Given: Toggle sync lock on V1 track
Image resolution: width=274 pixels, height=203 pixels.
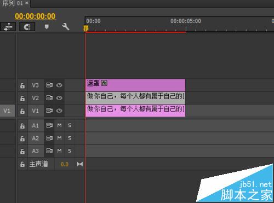Looking at the screenshot, I should coord(49,111).
